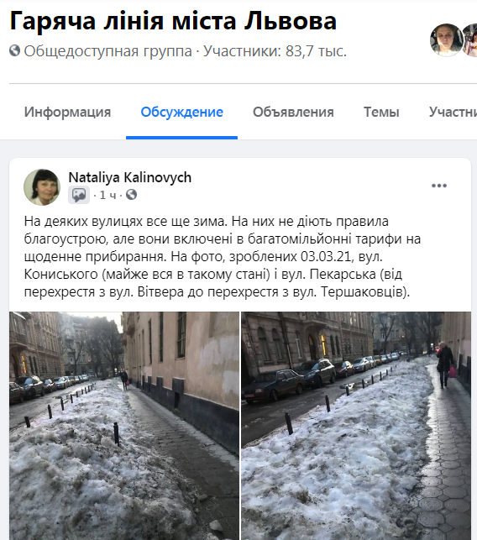
Task: Go to the Темы tab
Action: coord(381,112)
